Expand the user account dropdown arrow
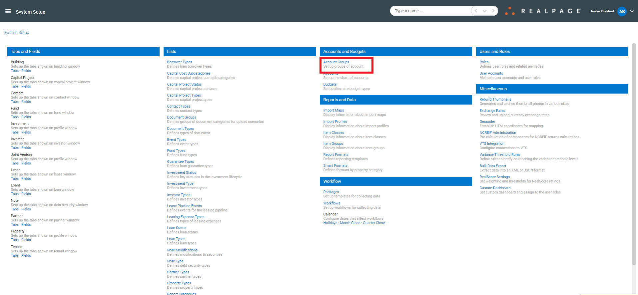 coord(632,11)
